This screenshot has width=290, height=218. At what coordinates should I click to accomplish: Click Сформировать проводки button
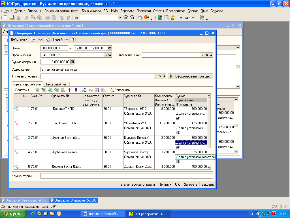[191, 76]
